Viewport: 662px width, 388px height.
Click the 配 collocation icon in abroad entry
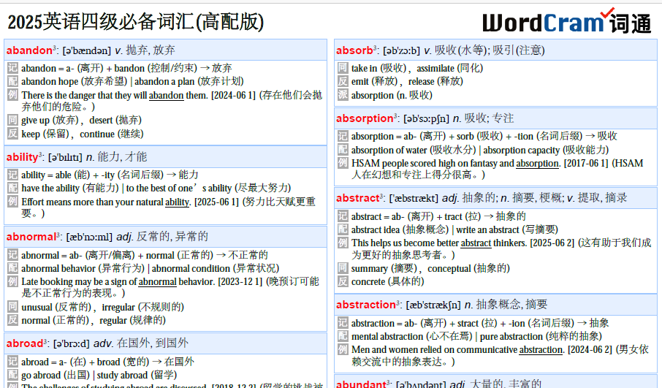pos(12,376)
